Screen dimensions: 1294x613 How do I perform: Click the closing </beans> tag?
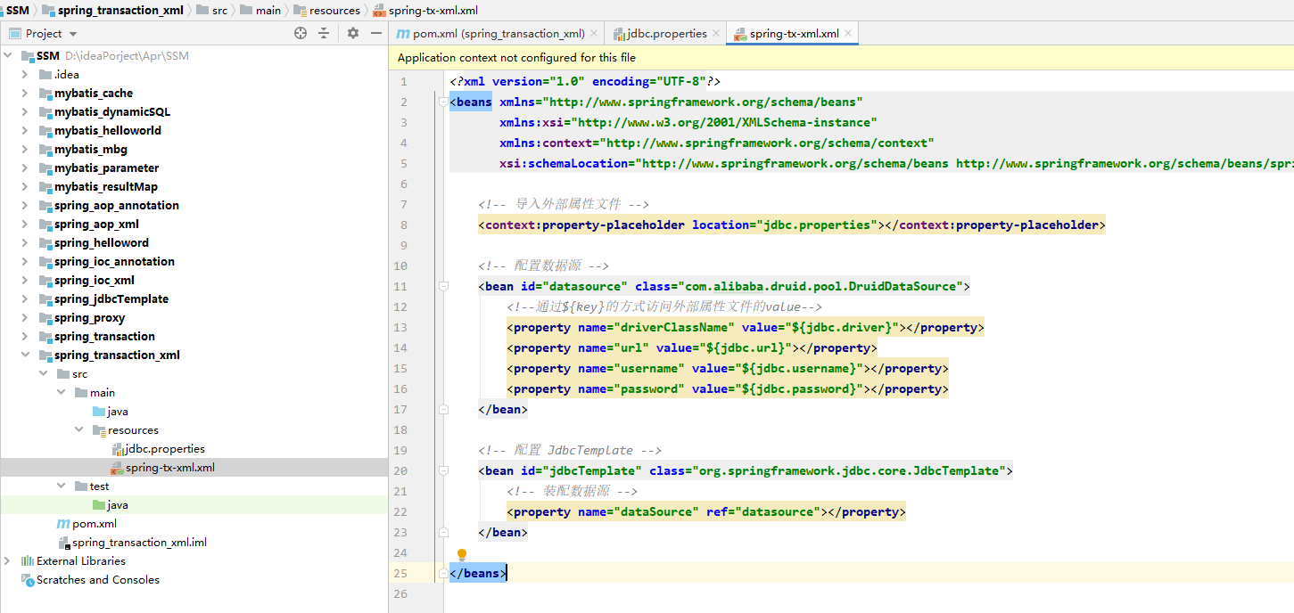tap(478, 574)
